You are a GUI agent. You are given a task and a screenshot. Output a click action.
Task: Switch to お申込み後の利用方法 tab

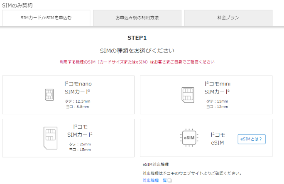[x=137, y=18]
